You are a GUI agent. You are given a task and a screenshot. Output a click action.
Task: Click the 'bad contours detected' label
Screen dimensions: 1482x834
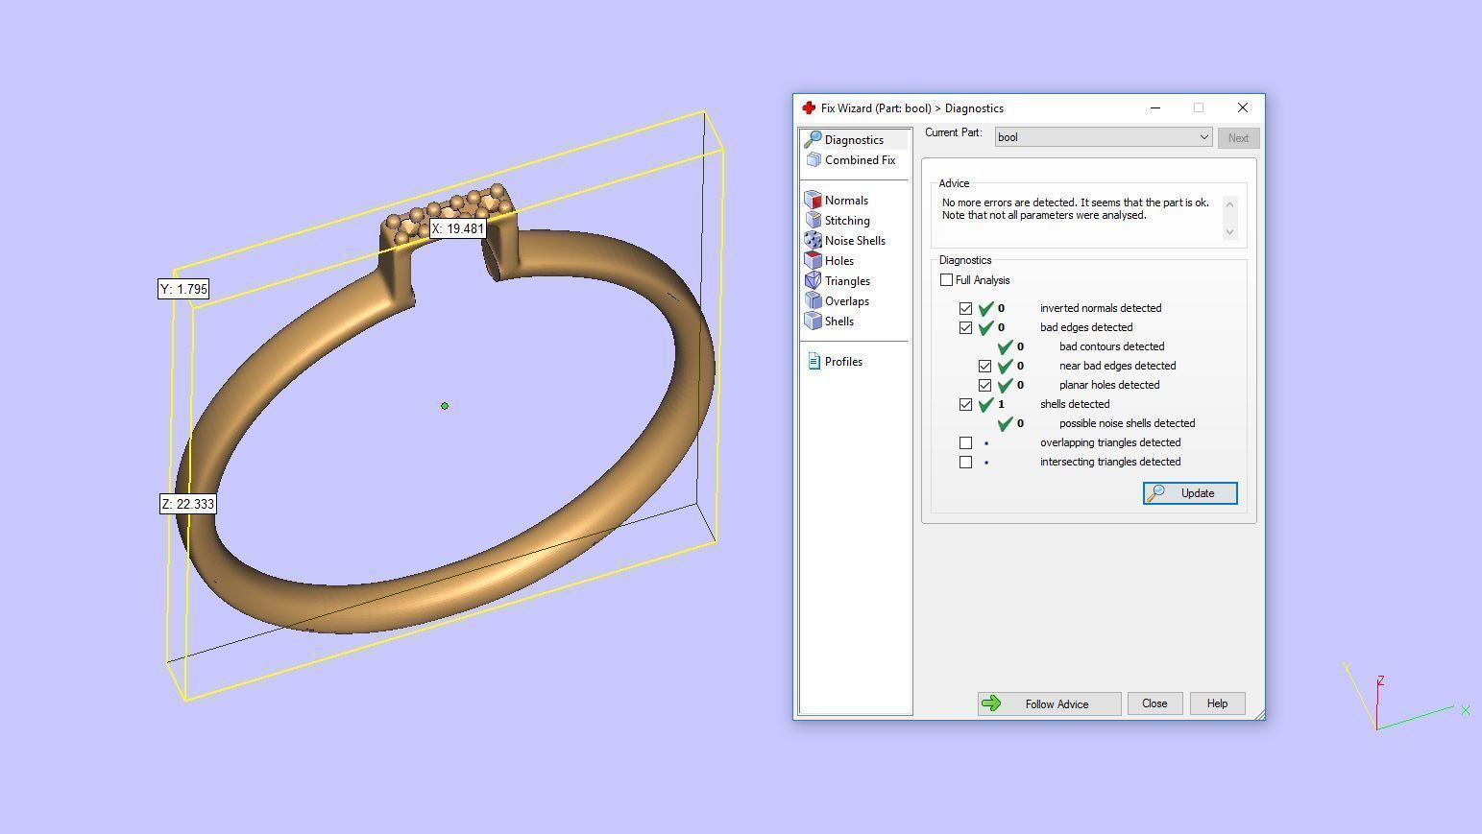point(1111,346)
